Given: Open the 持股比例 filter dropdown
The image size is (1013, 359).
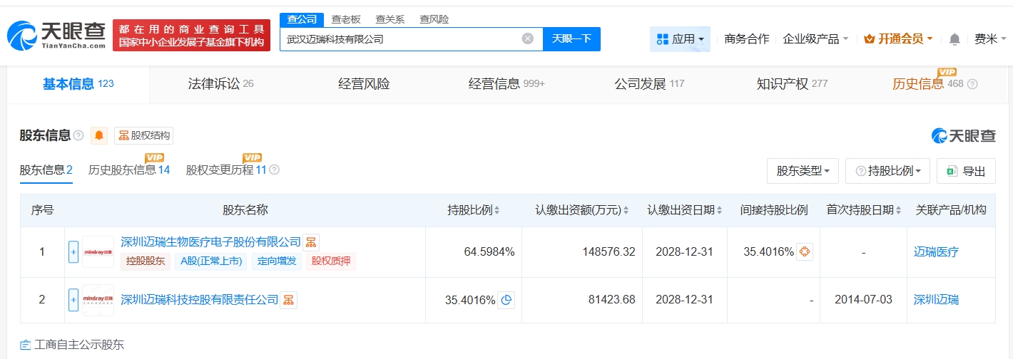Looking at the screenshot, I should tap(887, 171).
